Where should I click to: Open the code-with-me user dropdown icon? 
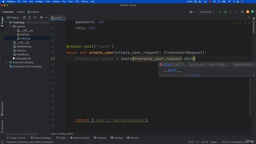192,12
